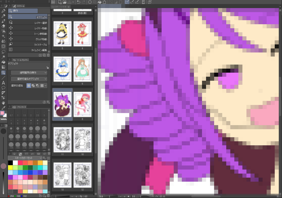Viewport: 282px width, 198px height.
Task: Open color set edit wrench icon
Action: [44, 158]
